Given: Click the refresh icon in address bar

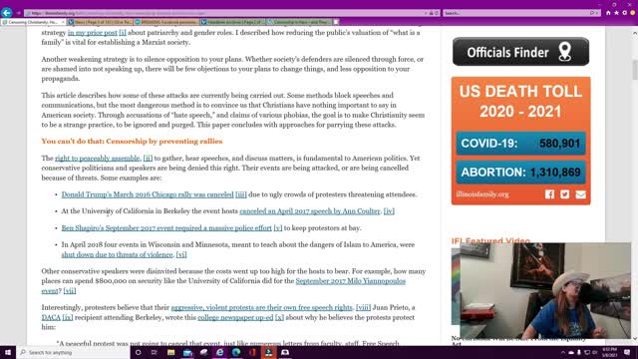Looking at the screenshot, I should click(437, 13).
